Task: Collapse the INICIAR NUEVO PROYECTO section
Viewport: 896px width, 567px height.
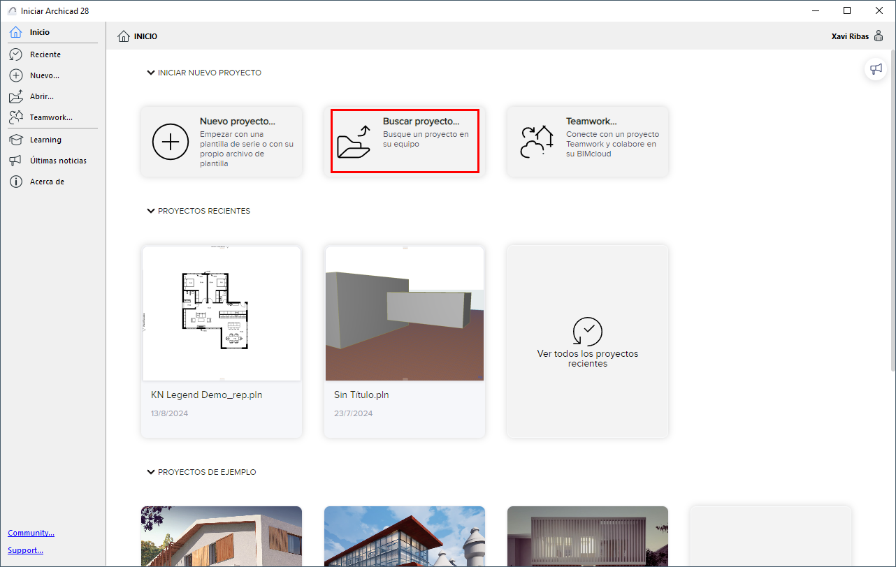Action: coord(151,73)
